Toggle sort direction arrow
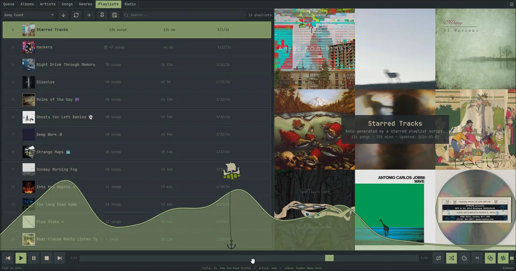 coord(63,15)
